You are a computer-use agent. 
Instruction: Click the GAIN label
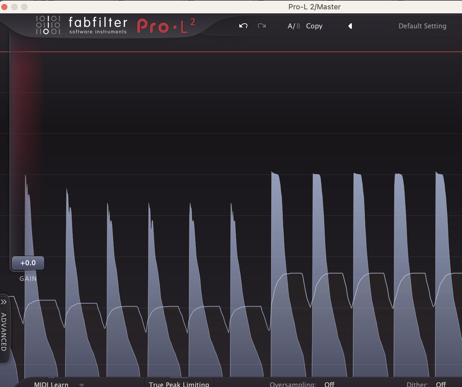[x=28, y=279]
